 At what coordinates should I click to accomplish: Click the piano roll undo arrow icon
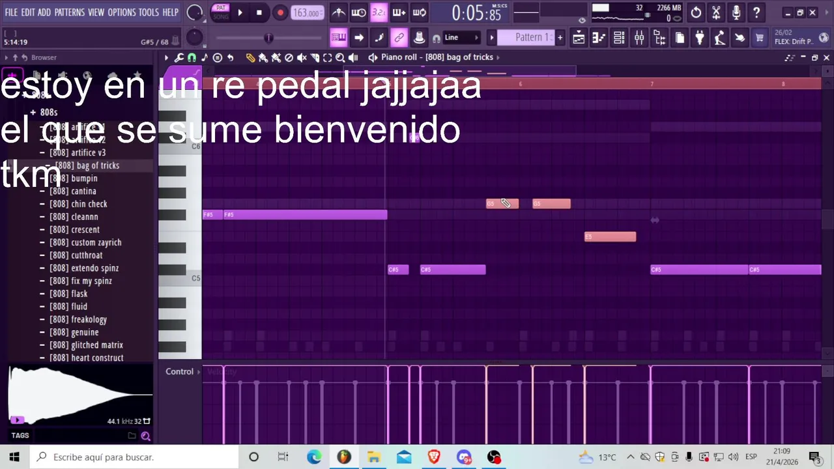click(x=230, y=57)
